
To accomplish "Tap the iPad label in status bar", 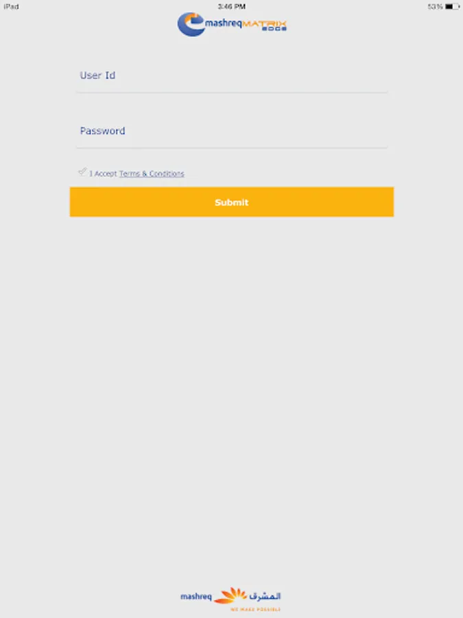I will pos(12,7).
